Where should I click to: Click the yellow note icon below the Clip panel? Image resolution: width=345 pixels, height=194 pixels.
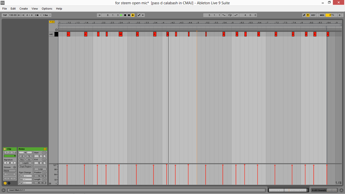point(5,183)
